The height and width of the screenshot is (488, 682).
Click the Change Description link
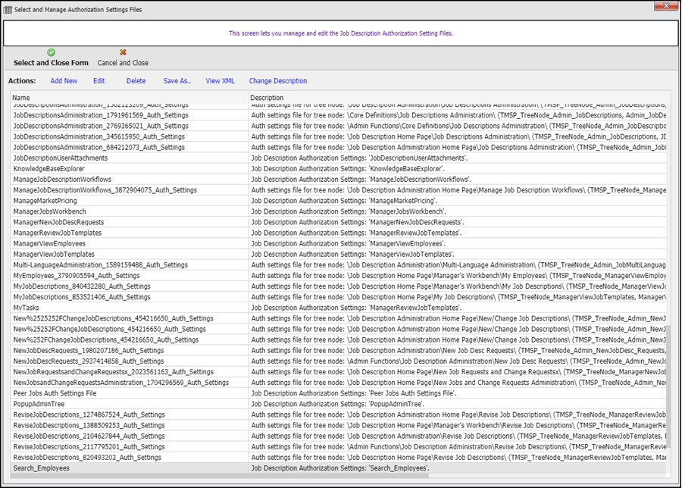[278, 81]
